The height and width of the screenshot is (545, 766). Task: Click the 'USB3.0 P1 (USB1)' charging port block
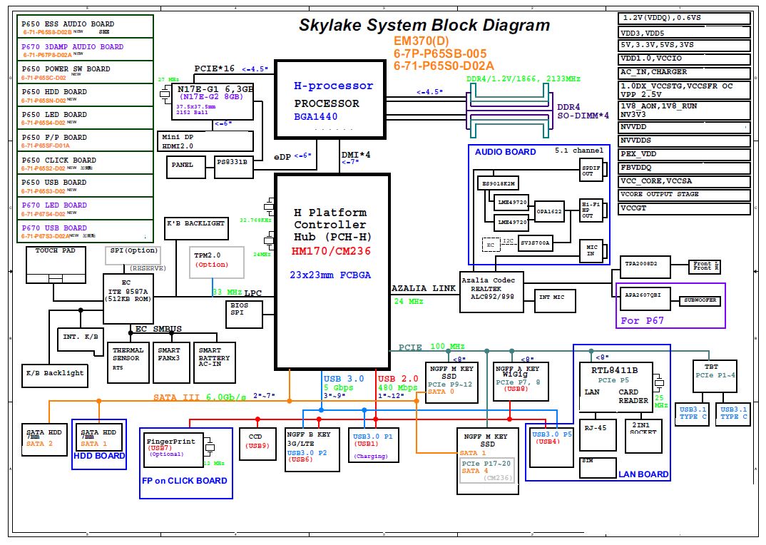pyautogui.click(x=373, y=445)
